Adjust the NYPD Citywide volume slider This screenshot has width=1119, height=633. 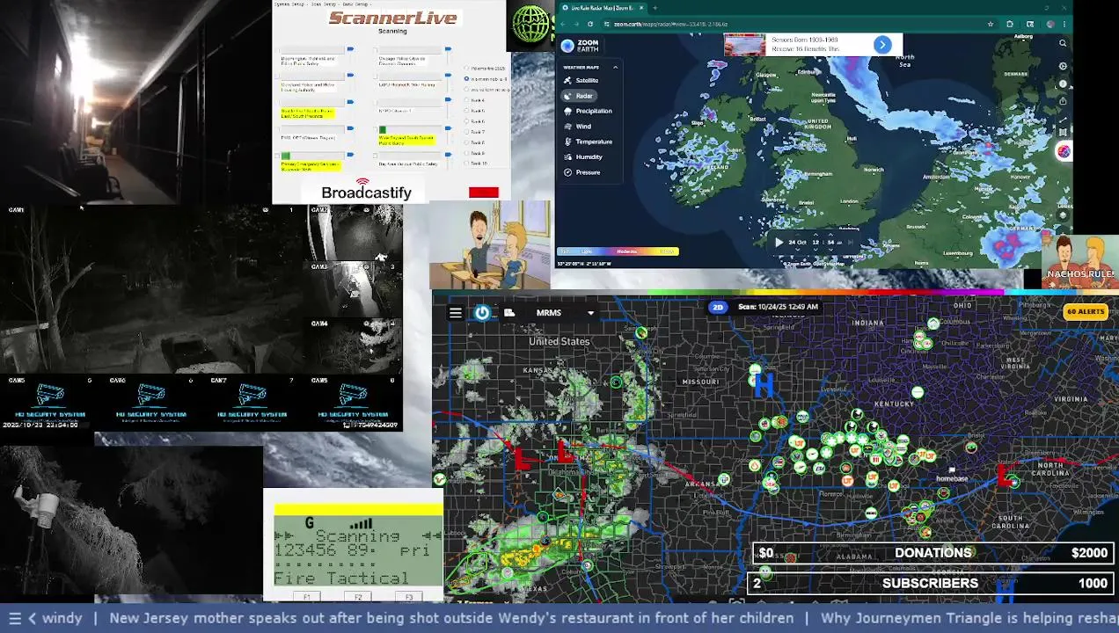(449, 99)
